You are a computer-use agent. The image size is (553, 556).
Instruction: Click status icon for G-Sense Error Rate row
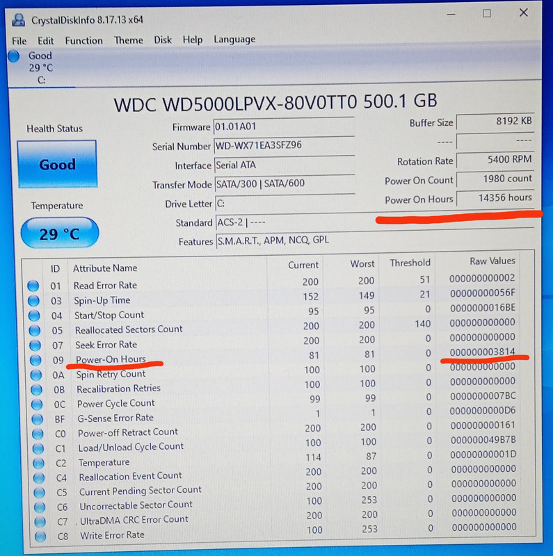(x=38, y=419)
